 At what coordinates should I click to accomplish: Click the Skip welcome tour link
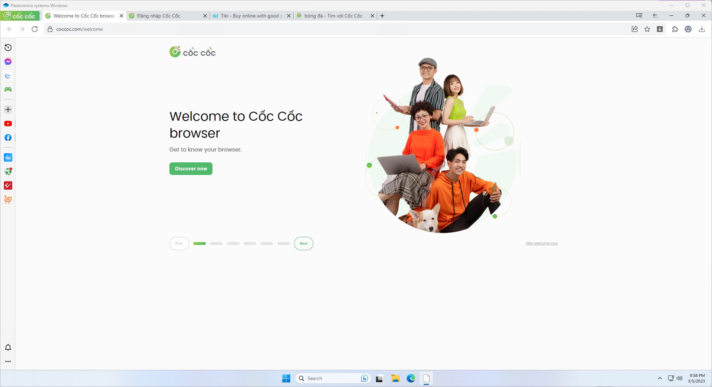pos(542,244)
